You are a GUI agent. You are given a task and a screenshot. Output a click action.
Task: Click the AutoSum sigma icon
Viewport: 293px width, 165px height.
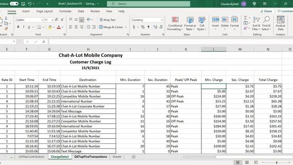tap(245, 18)
